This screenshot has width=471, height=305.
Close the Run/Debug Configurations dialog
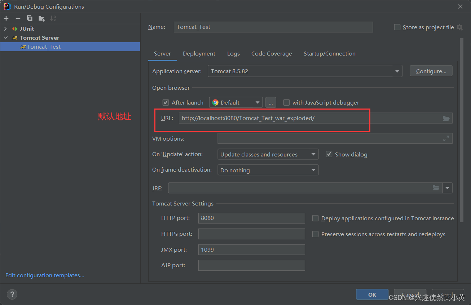[460, 6]
